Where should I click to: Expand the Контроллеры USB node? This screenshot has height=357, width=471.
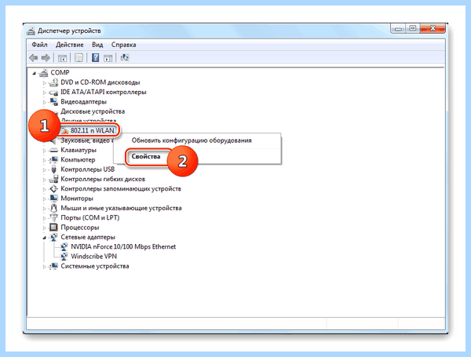coord(44,170)
